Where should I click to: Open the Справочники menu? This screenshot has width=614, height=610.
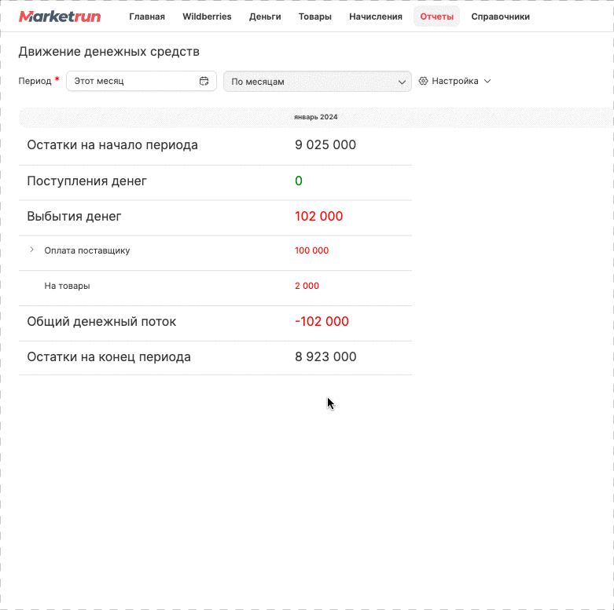pos(500,16)
